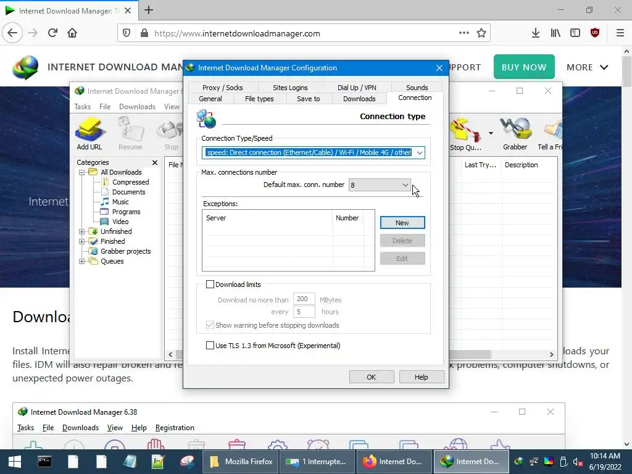Expand the Unfinished tree node
The height and width of the screenshot is (474, 632).
(x=82, y=232)
